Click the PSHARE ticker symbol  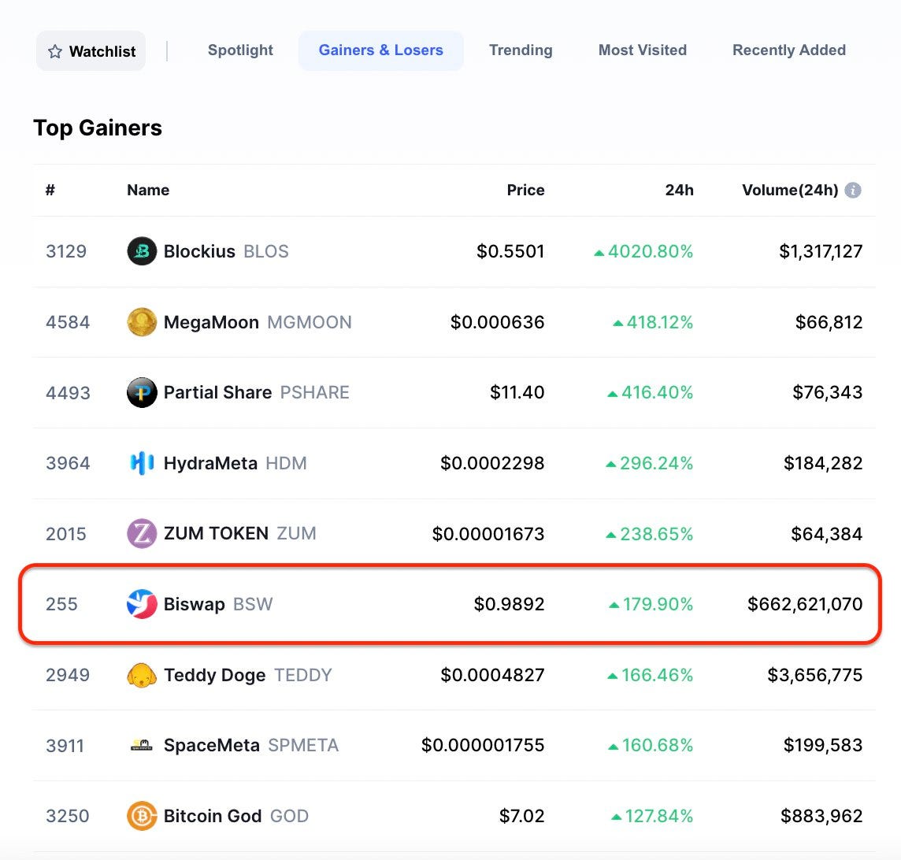pyautogui.click(x=314, y=392)
